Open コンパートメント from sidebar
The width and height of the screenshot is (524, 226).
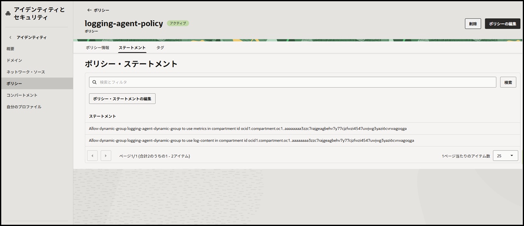[x=22, y=96]
